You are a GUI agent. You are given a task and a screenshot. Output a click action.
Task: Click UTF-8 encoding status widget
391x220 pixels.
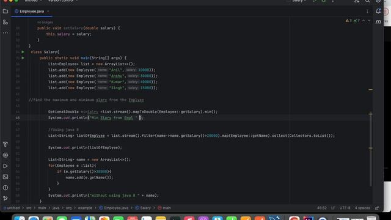click(345, 208)
